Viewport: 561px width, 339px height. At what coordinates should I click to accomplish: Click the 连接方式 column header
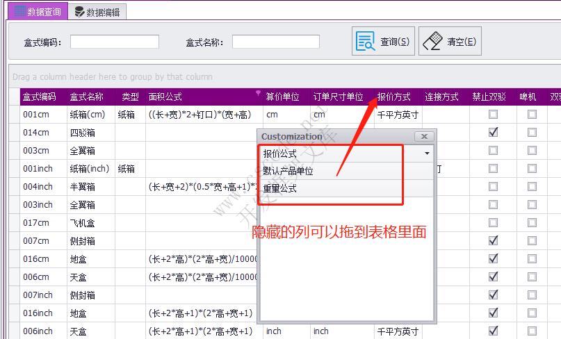tap(446, 97)
